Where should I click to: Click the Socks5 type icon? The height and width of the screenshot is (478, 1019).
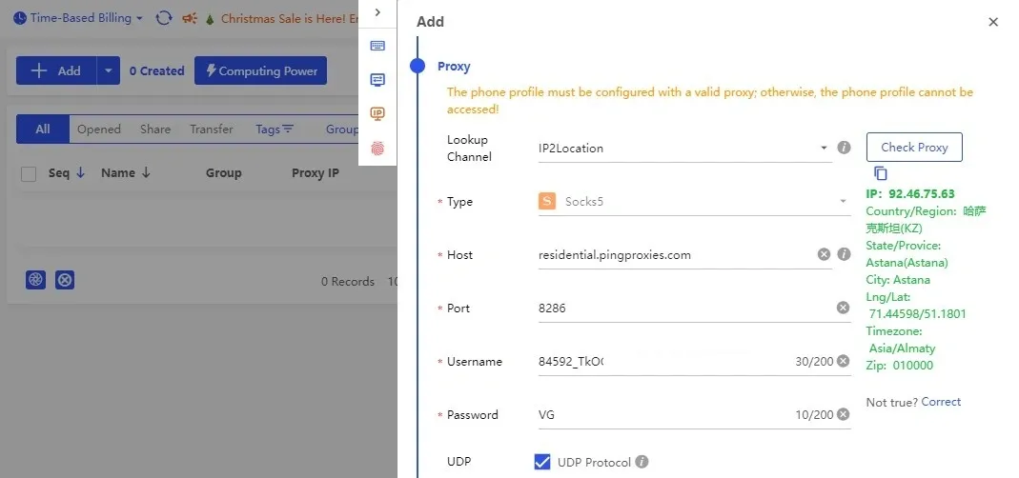pos(547,201)
